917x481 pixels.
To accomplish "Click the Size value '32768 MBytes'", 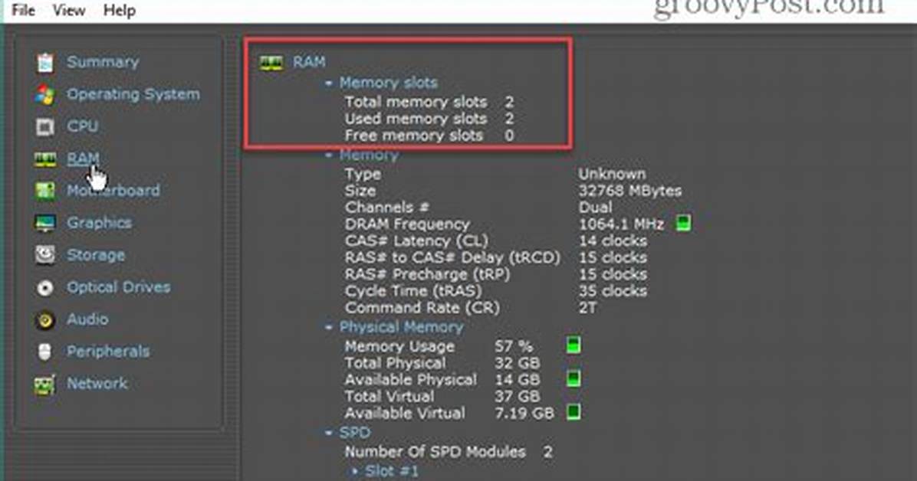I will [x=630, y=191].
